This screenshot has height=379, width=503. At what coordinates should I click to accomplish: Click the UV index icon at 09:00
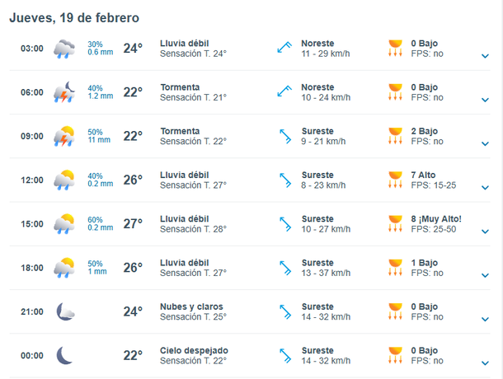pos(396,136)
